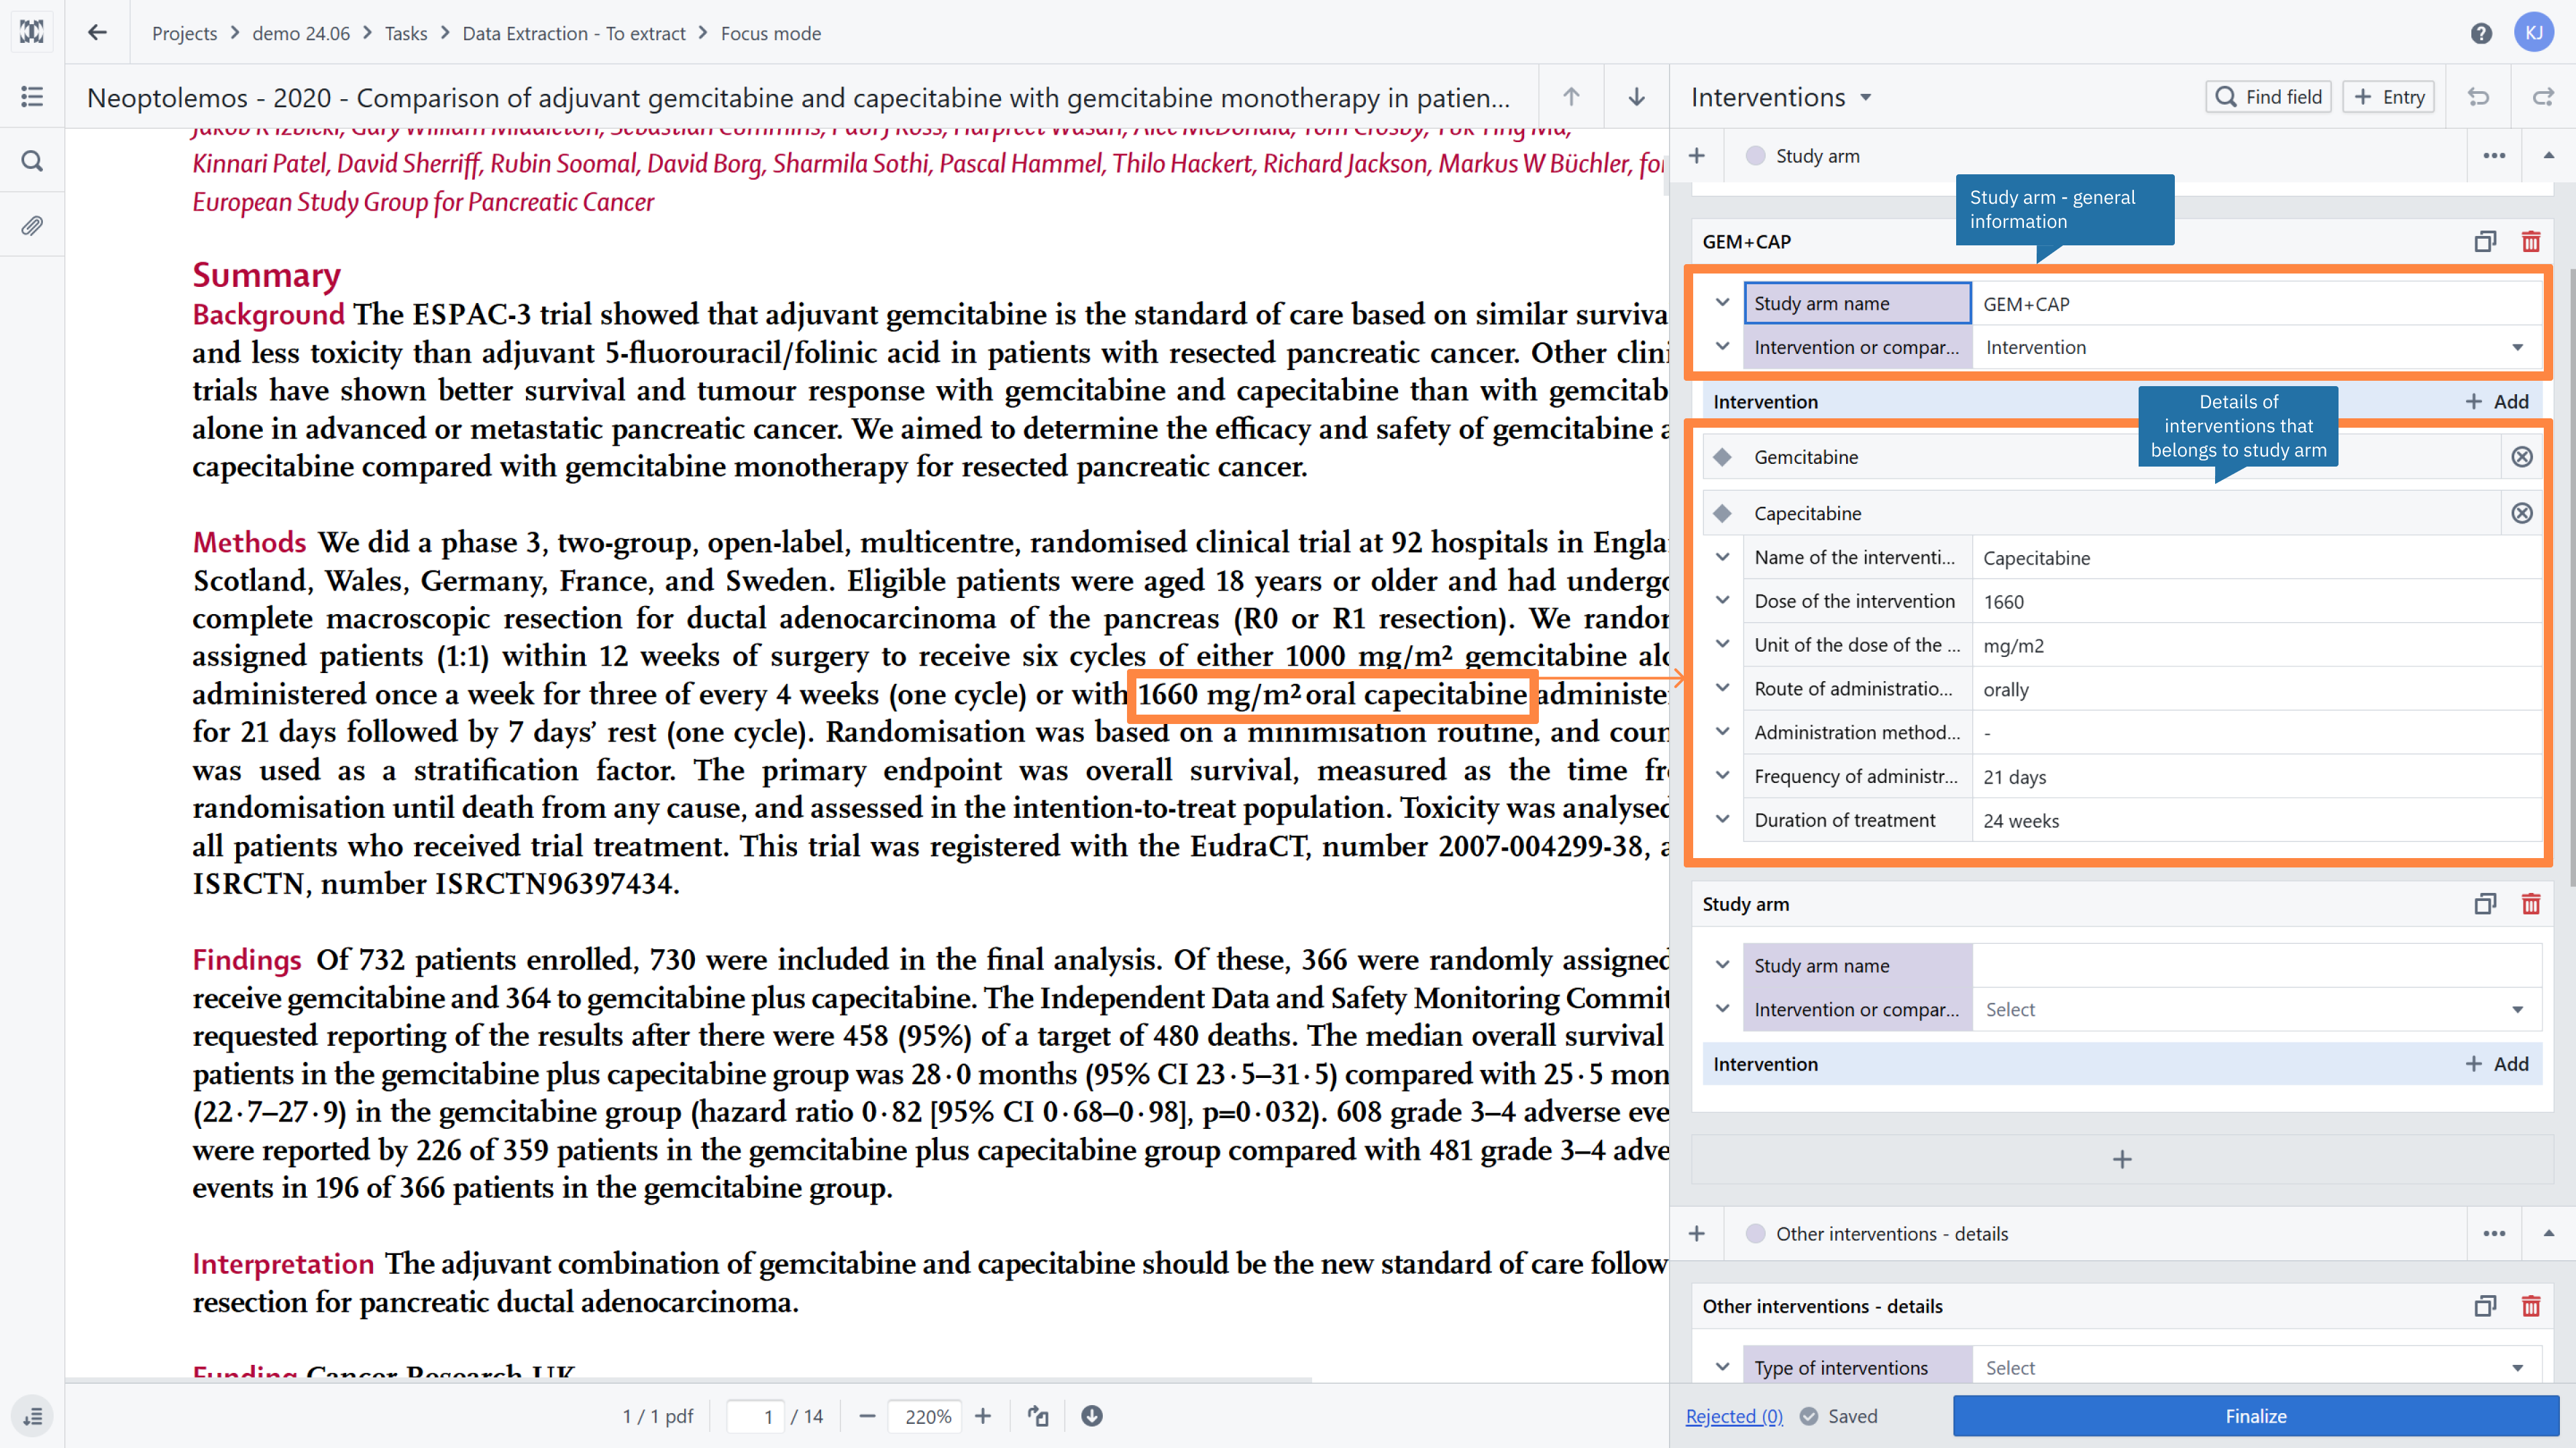
Task: Open the Rejected (0) link
Action: [1734, 1416]
